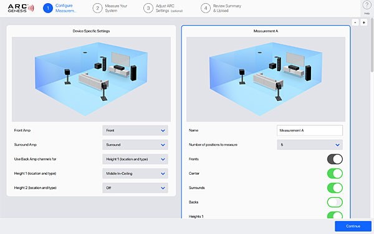Open Number of positions to measure dropdown
374x234 pixels.
[310, 145]
